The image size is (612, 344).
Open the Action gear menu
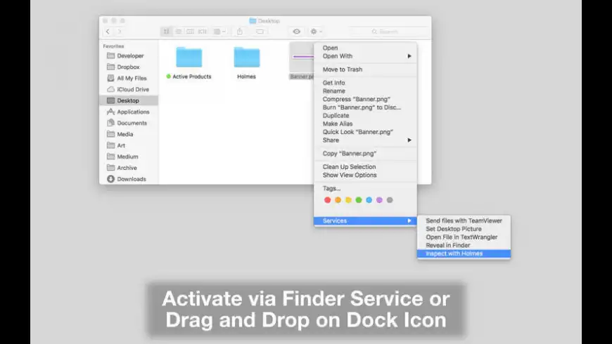point(316,32)
